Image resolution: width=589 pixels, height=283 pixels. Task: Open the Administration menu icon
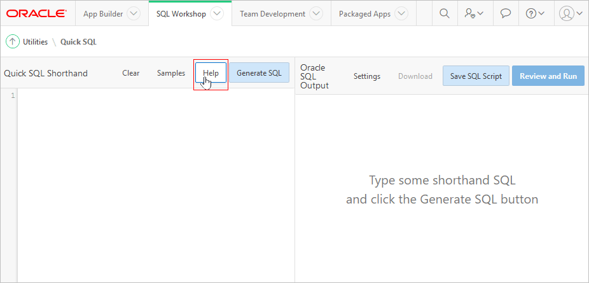pos(473,13)
